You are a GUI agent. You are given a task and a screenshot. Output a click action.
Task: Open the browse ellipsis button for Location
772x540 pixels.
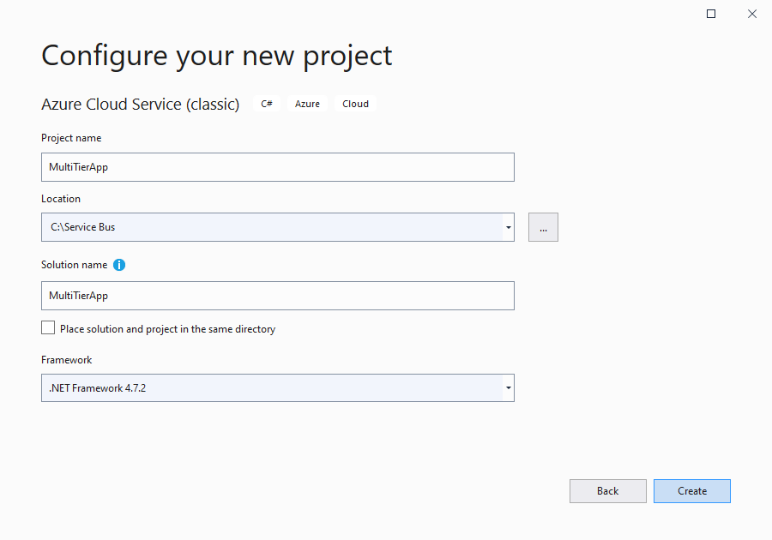pyautogui.click(x=543, y=227)
